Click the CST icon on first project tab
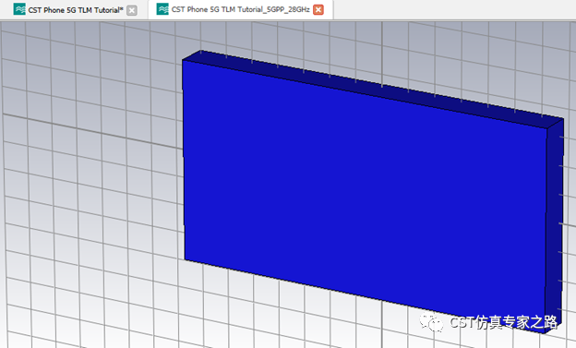 pyautogui.click(x=19, y=9)
